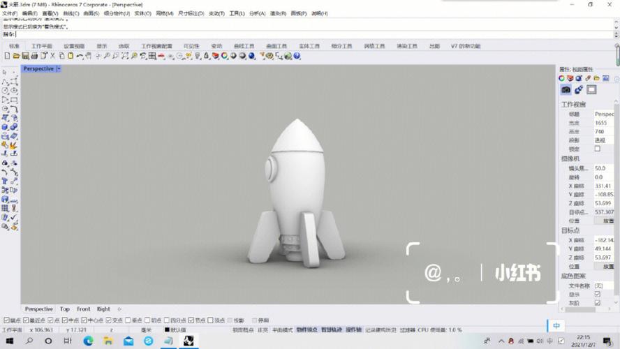The width and height of the screenshot is (620, 349).
Task: Click the camera Viewport properties icon
Action: tap(566, 90)
